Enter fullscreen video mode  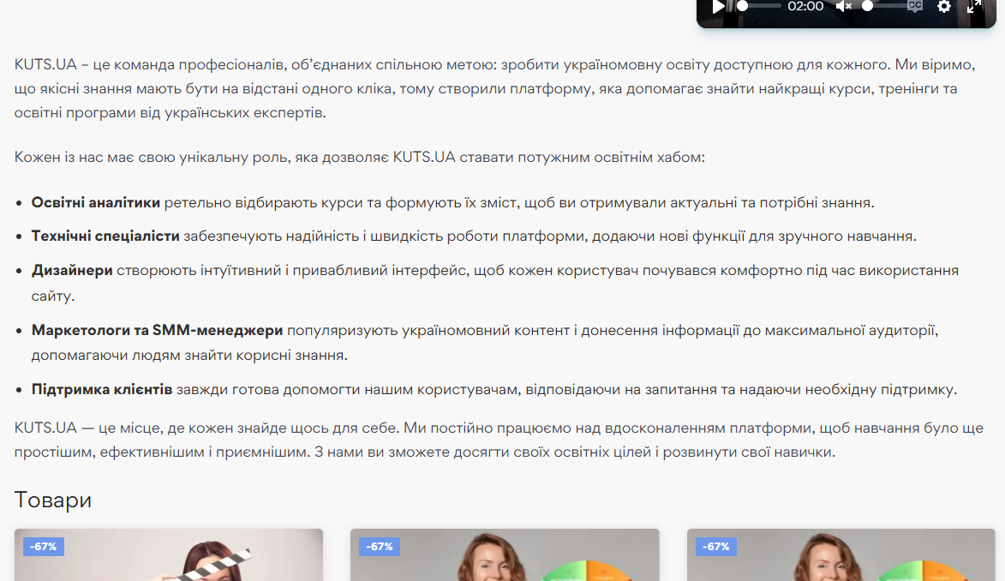point(974,7)
